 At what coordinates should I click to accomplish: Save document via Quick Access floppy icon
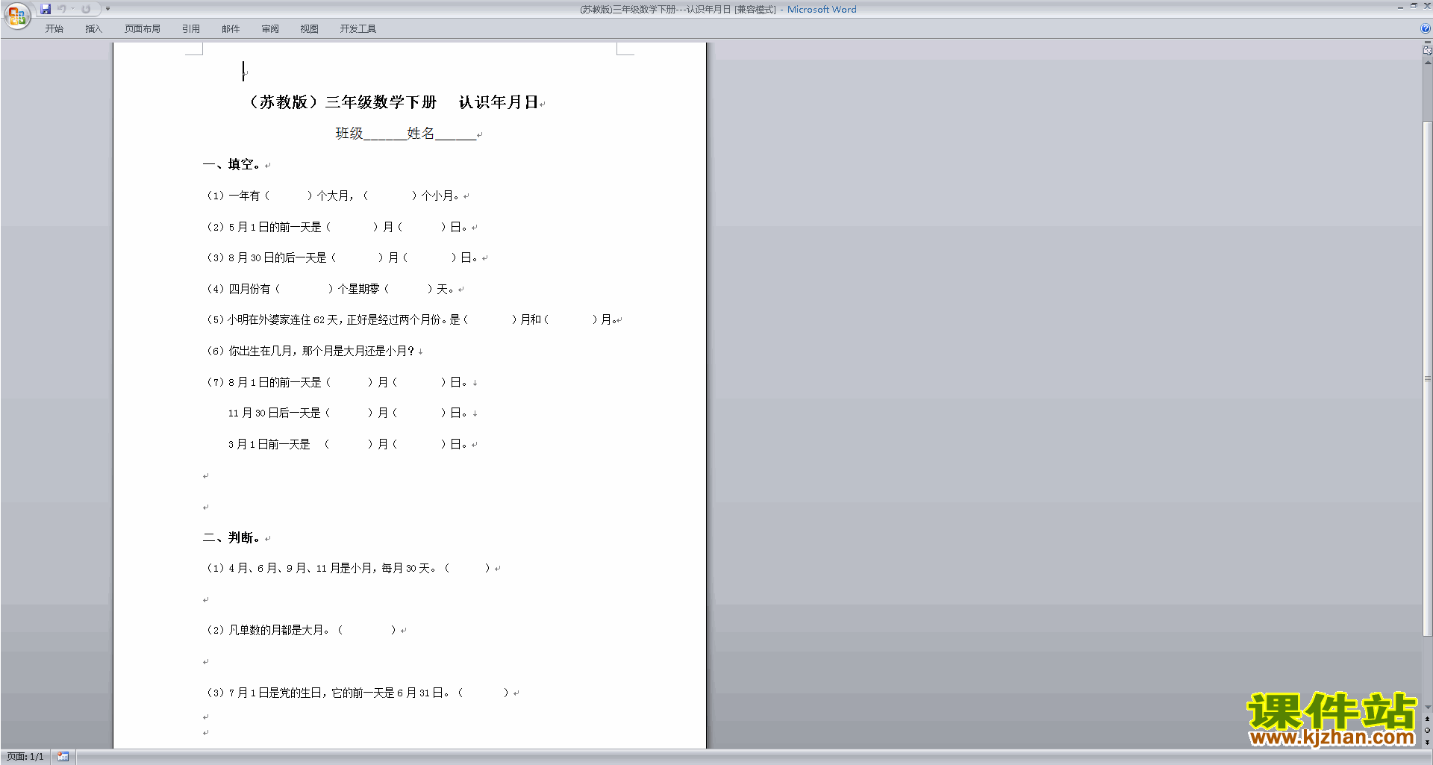46,9
